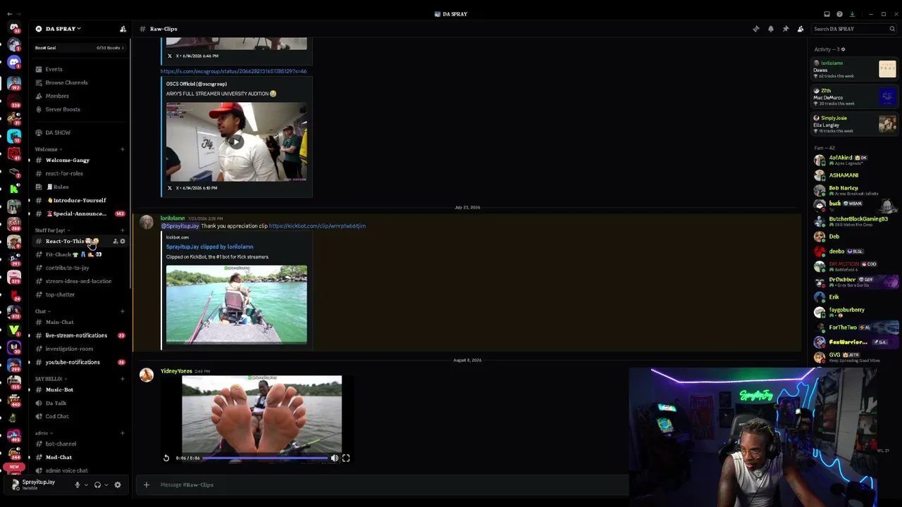Open User Settings gear
This screenshot has width=902, height=507.
[x=118, y=484]
